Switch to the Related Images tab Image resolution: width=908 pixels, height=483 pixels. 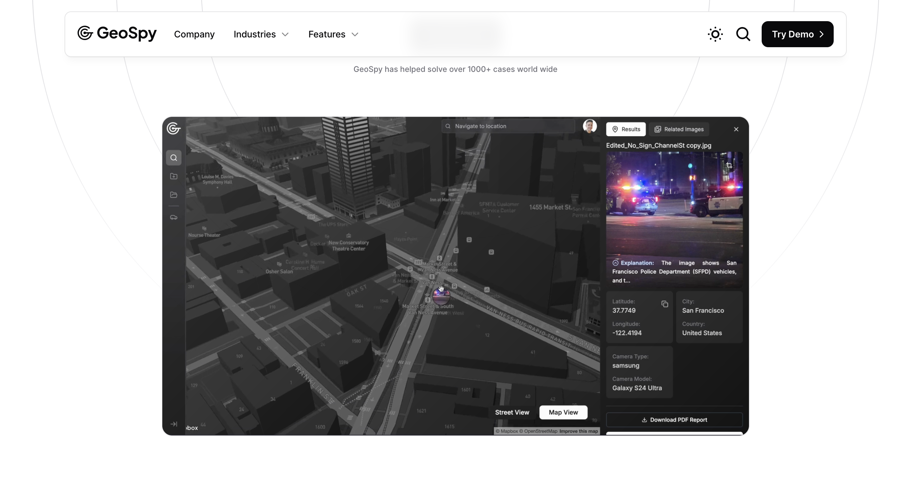tap(679, 129)
